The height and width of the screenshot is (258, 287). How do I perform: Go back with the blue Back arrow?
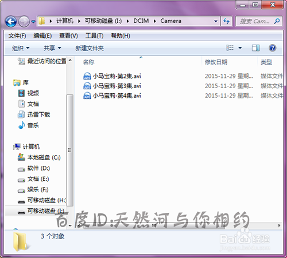click(x=11, y=21)
